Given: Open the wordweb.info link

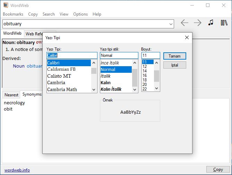Looking at the screenshot, I should click(17, 170).
